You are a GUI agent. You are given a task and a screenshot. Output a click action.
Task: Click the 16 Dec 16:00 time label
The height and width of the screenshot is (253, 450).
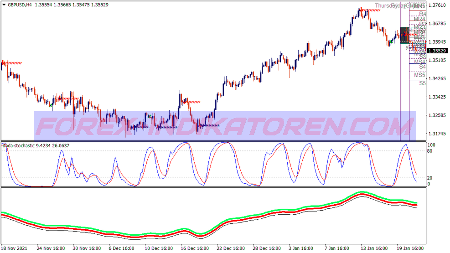point(195,248)
